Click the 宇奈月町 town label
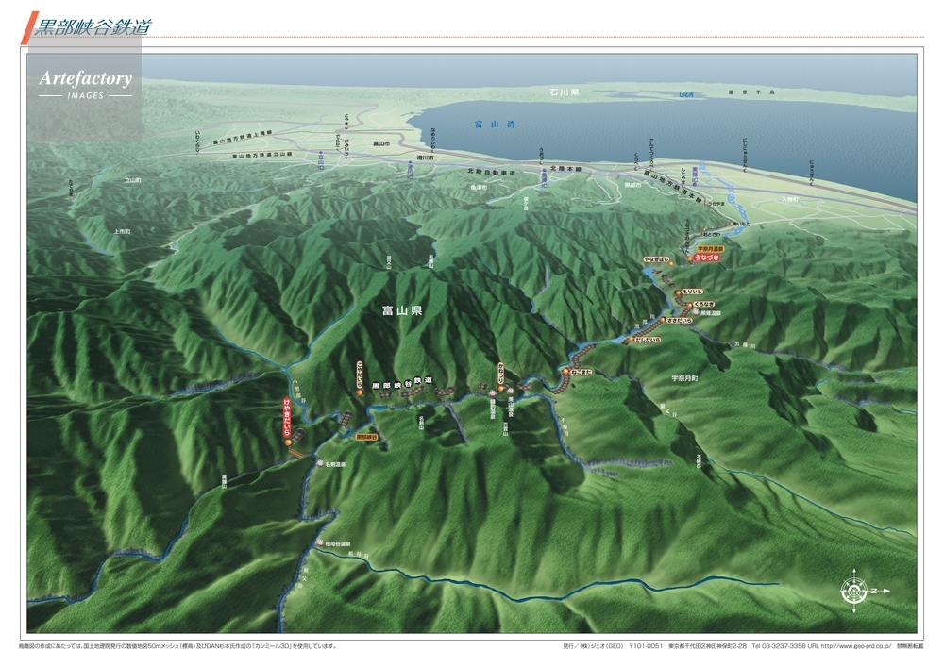944x667 pixels. pyautogui.click(x=683, y=377)
